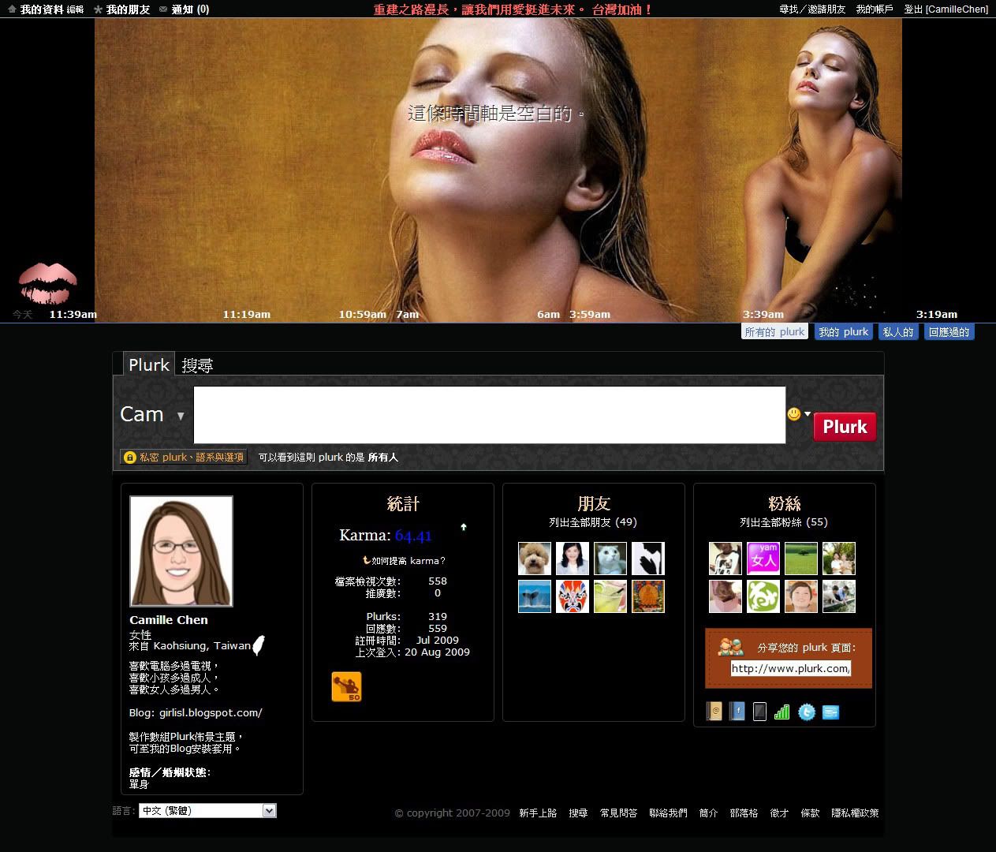Toggle the 回應過的 filter

(949, 332)
